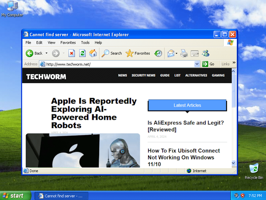Screen dimensions: 266x200
Task: Open the File menu
Action: coord(28,43)
